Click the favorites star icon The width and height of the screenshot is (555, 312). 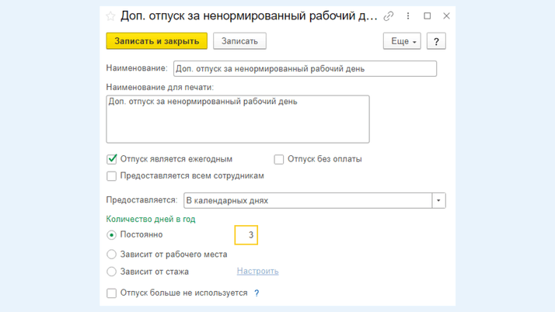(x=110, y=16)
